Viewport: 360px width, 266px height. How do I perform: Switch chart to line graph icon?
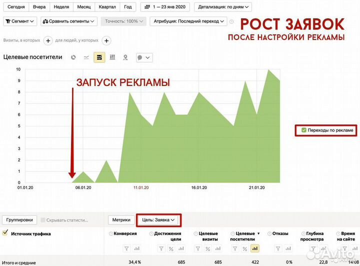(x=86, y=57)
